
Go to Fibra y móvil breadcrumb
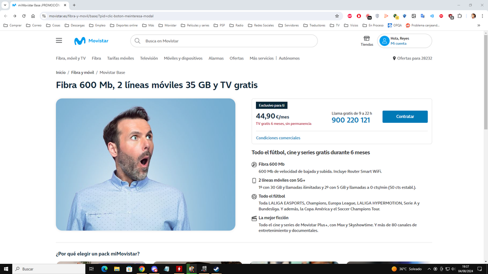click(83, 72)
